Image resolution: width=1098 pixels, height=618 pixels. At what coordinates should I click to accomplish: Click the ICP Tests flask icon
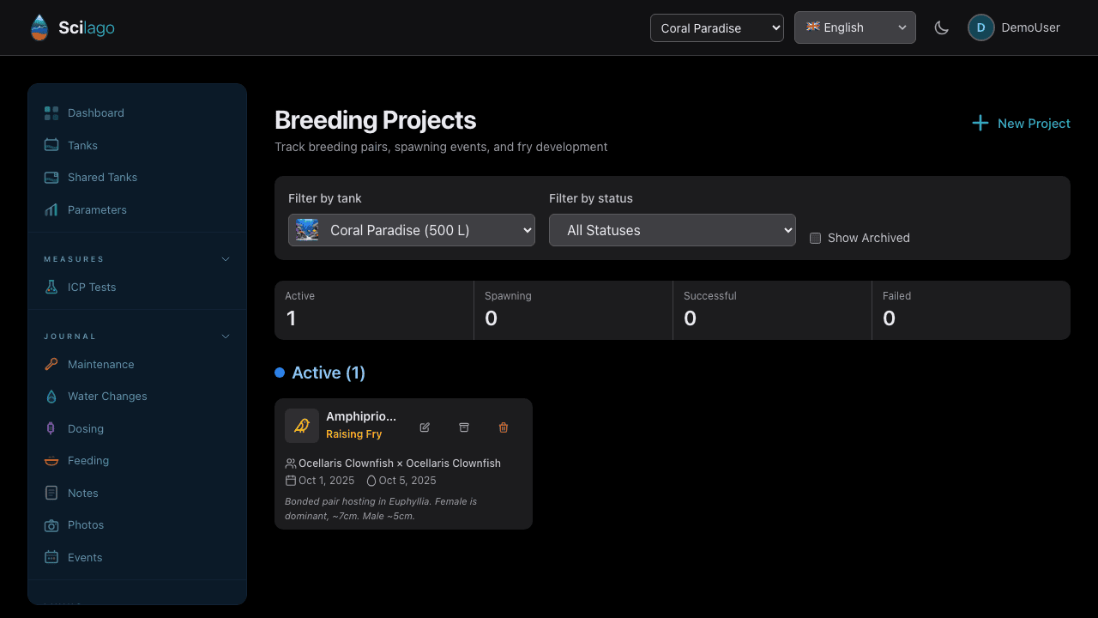coord(51,288)
